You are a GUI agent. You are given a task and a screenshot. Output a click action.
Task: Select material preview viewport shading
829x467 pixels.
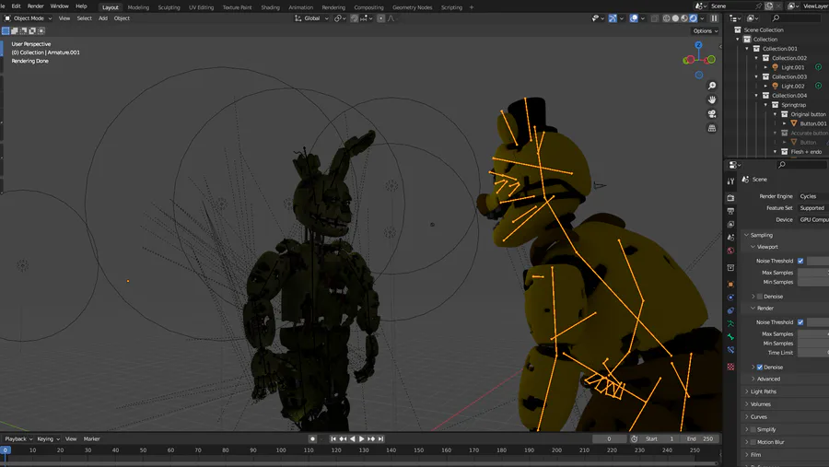684,18
